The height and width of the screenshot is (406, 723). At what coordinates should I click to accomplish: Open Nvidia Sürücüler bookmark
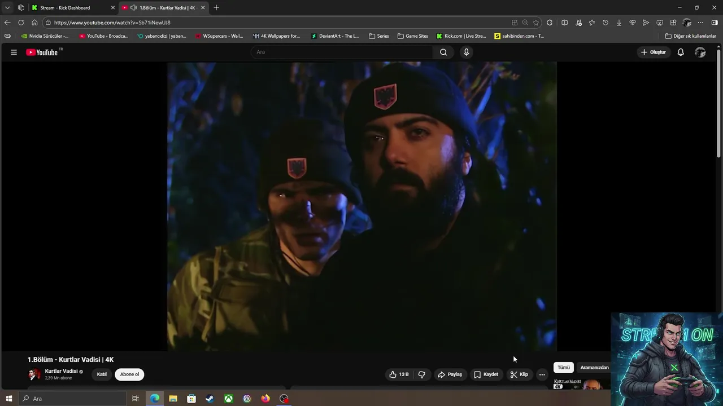pyautogui.click(x=45, y=36)
